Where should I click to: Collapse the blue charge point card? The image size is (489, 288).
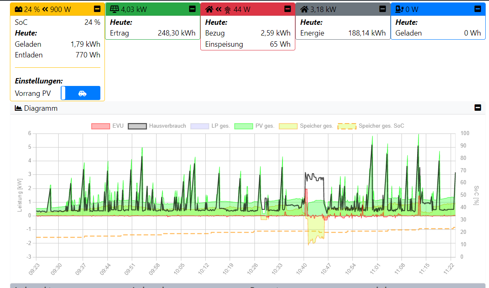tap(478, 9)
